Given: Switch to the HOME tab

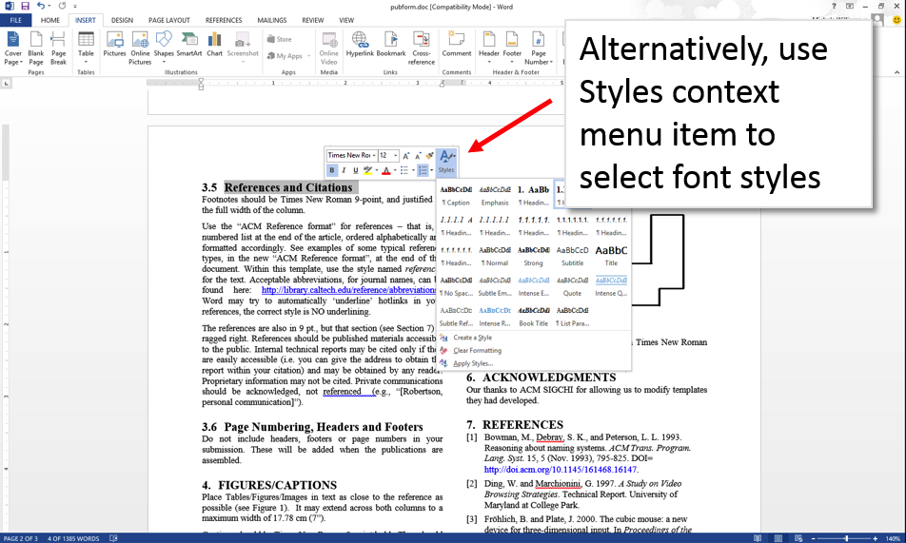Looking at the screenshot, I should tap(50, 20).
